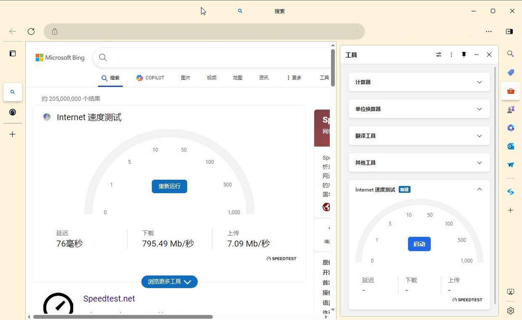
Task: Switch to the 视频 tab
Action: coord(212,78)
